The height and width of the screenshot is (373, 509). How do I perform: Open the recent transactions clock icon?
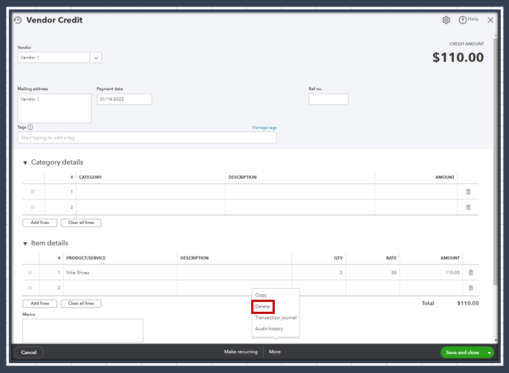tap(17, 20)
